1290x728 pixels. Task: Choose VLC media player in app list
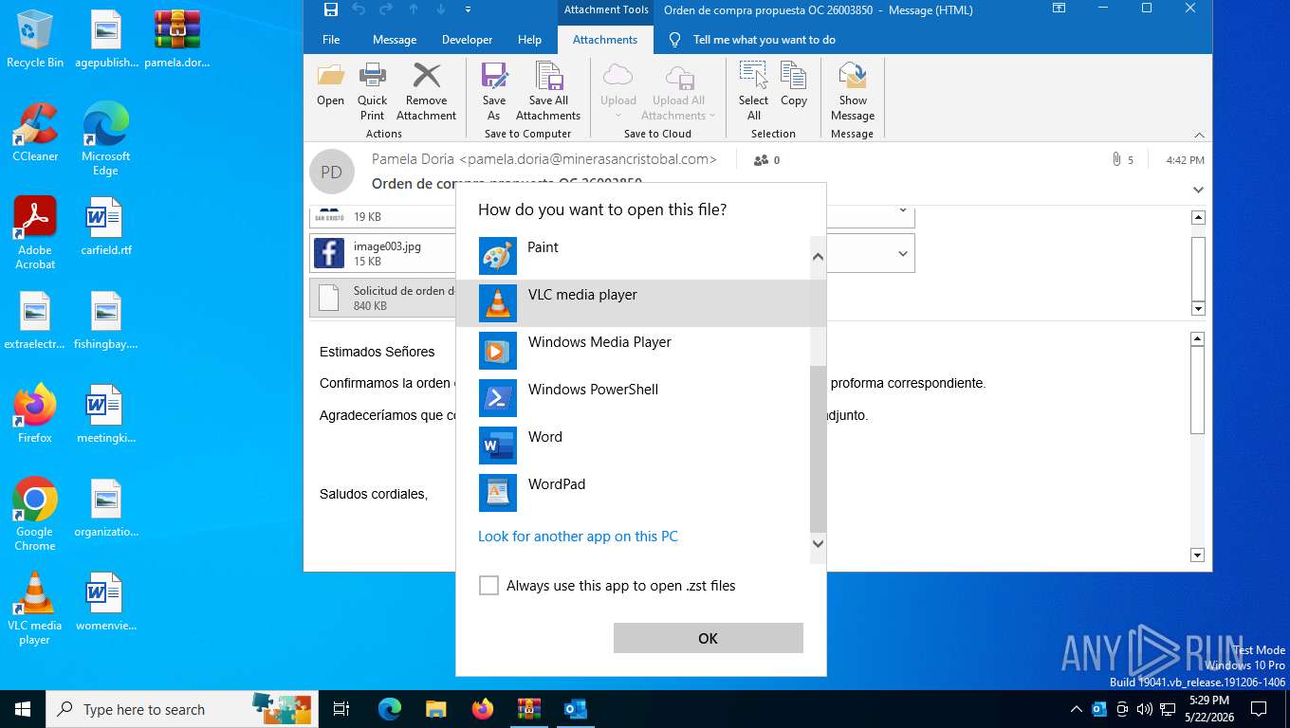click(x=633, y=303)
